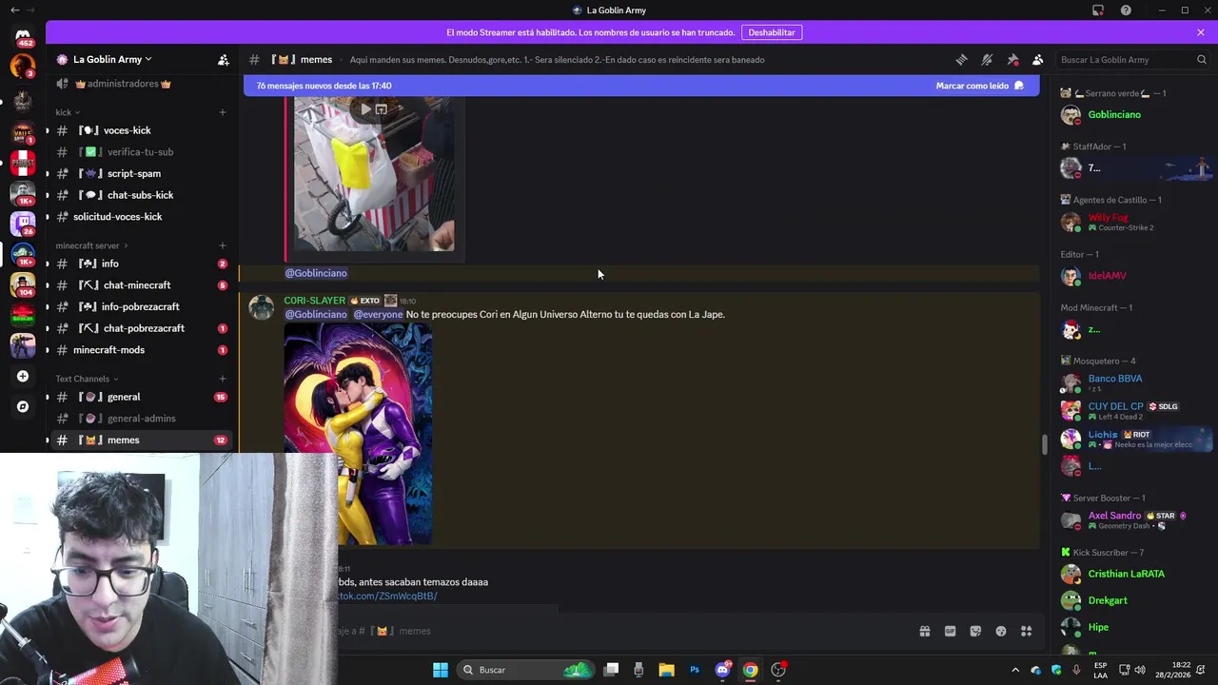Select the memes channel in sidebar
The image size is (1218, 685).
pos(141,440)
